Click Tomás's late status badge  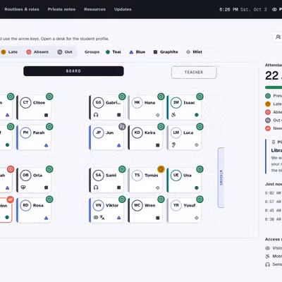[x=161, y=169]
